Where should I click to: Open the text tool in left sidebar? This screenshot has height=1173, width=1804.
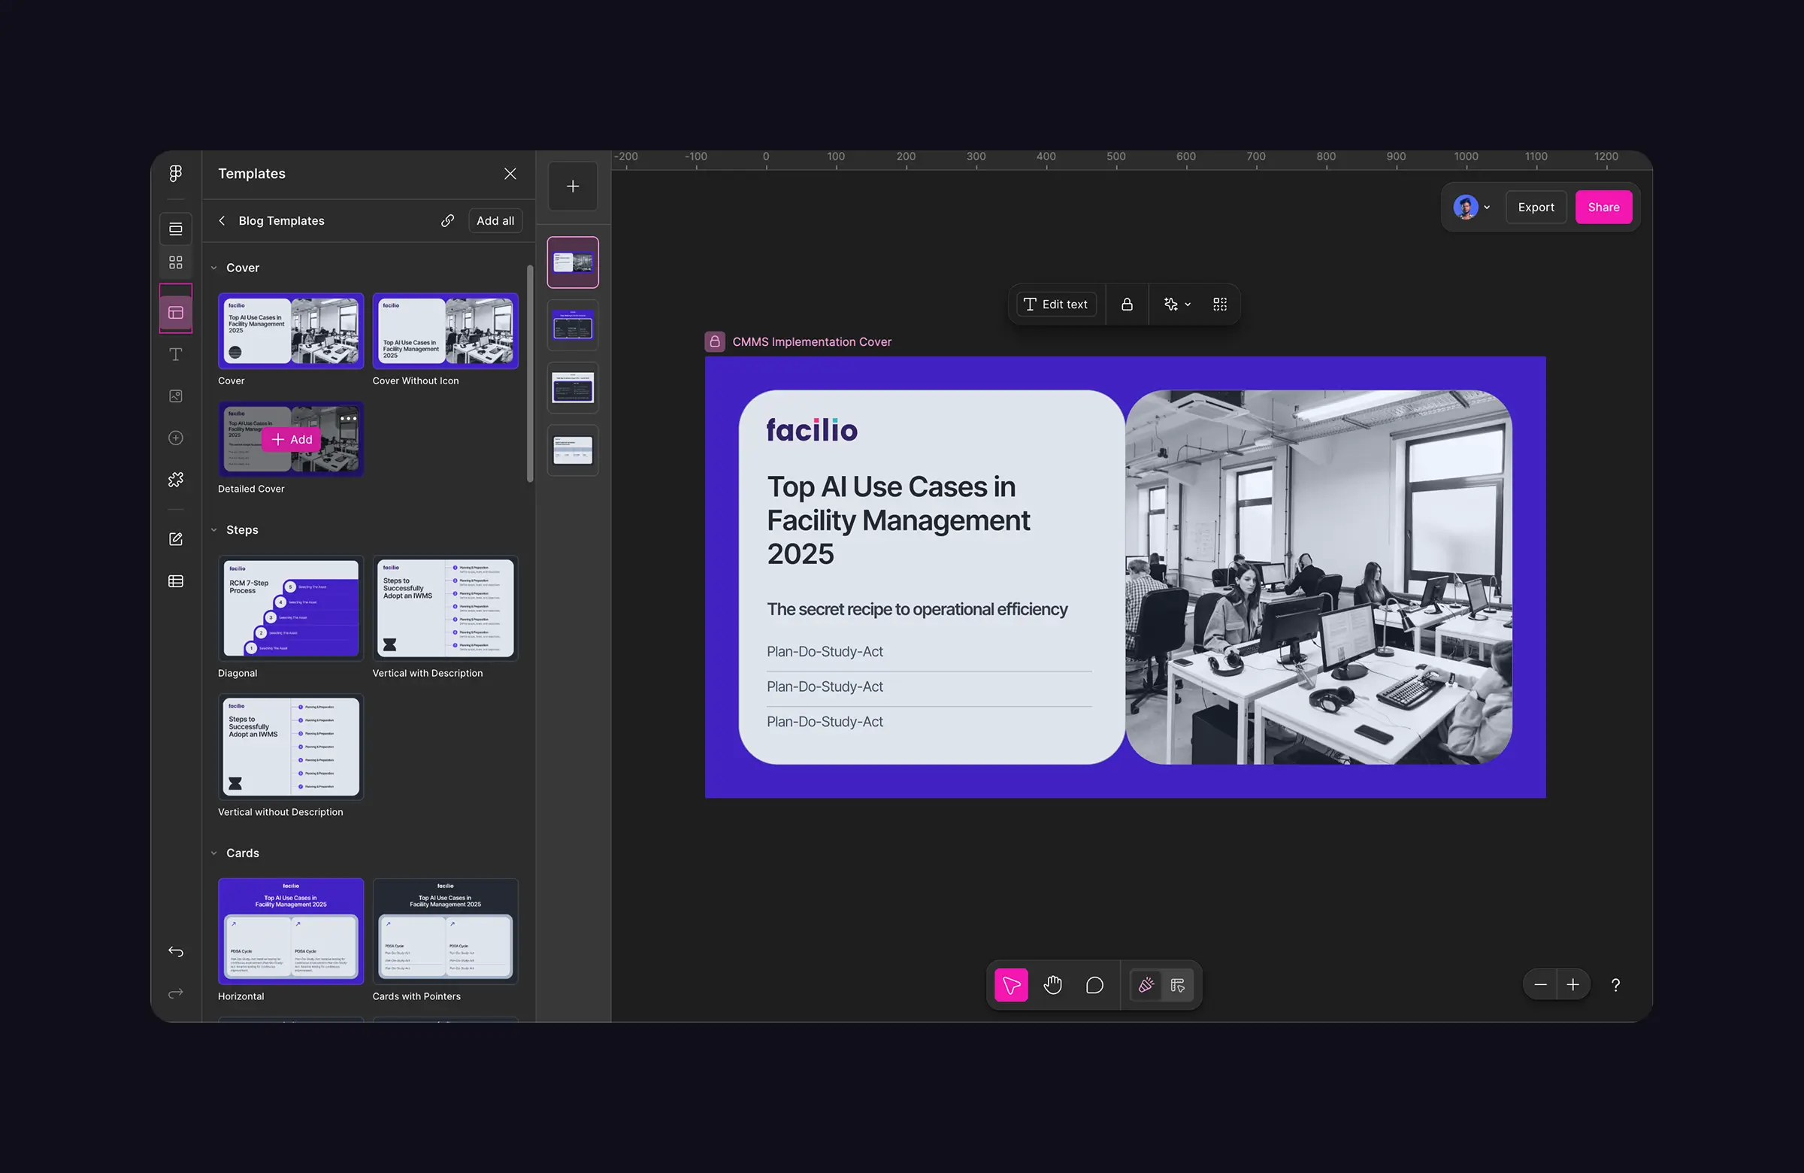[x=176, y=354]
